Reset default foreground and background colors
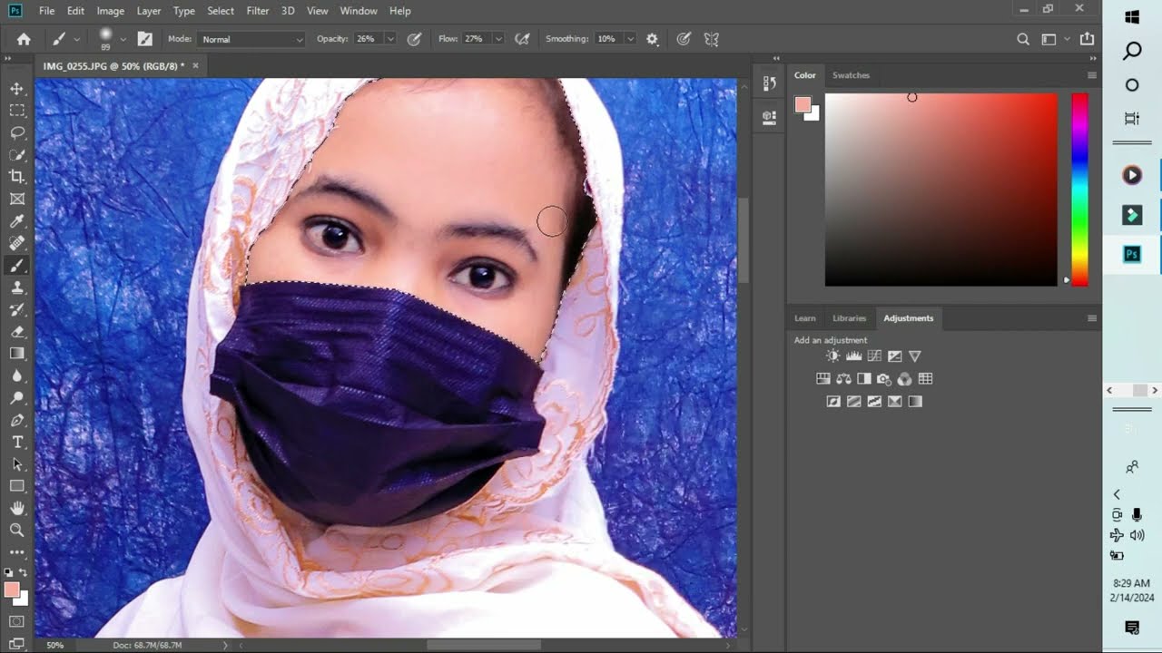The width and height of the screenshot is (1162, 653). [9, 572]
